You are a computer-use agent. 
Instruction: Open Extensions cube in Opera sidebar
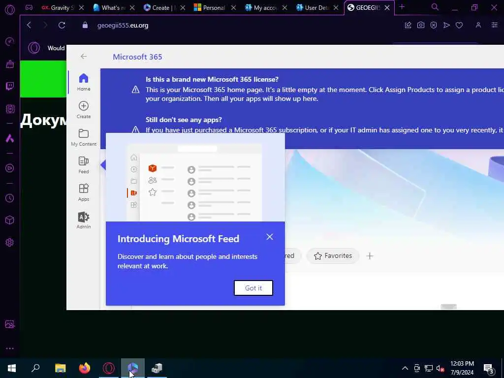(x=10, y=220)
